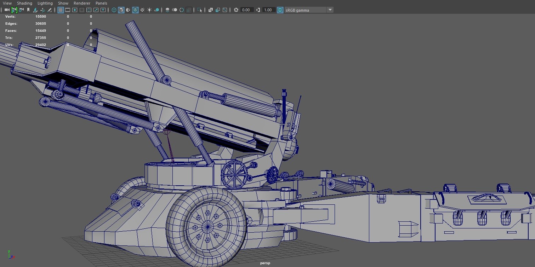Open the Shading menu
Image resolution: width=535 pixels, height=267 pixels.
pyautogui.click(x=24, y=3)
